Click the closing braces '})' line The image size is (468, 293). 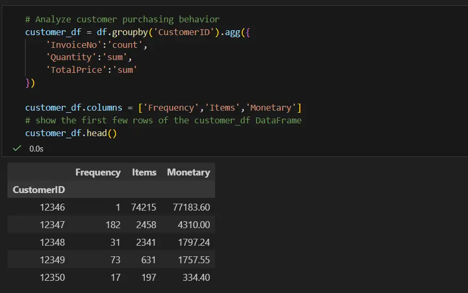[30, 83]
